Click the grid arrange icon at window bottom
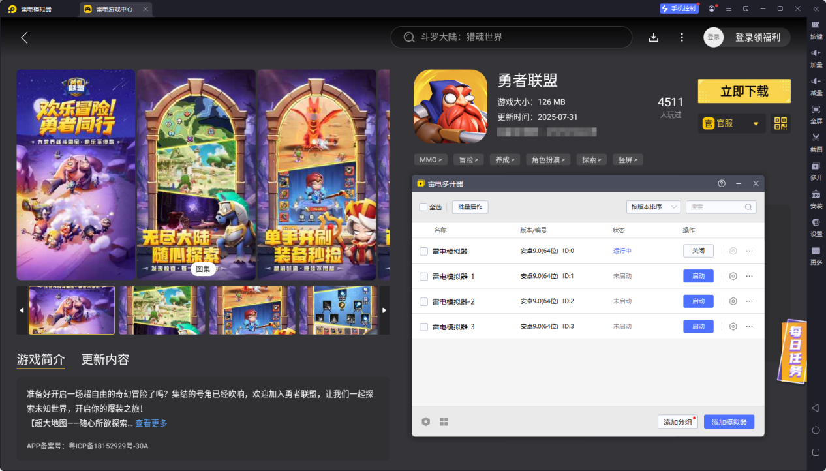This screenshot has width=826, height=471. 444,421
